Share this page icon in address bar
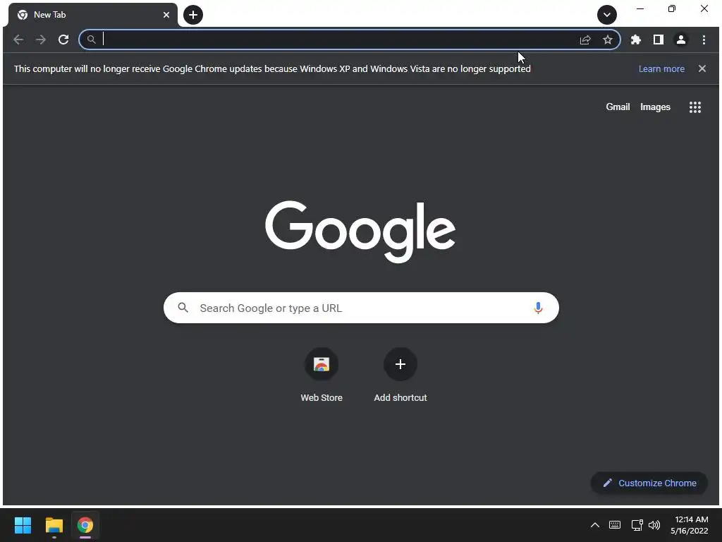This screenshot has width=722, height=542. 585,40
